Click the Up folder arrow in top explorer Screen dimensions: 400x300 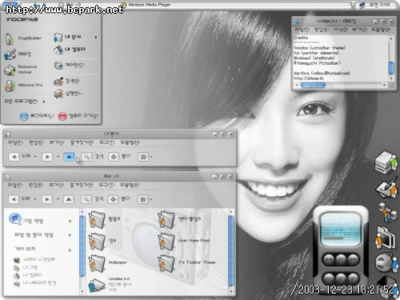(69, 157)
